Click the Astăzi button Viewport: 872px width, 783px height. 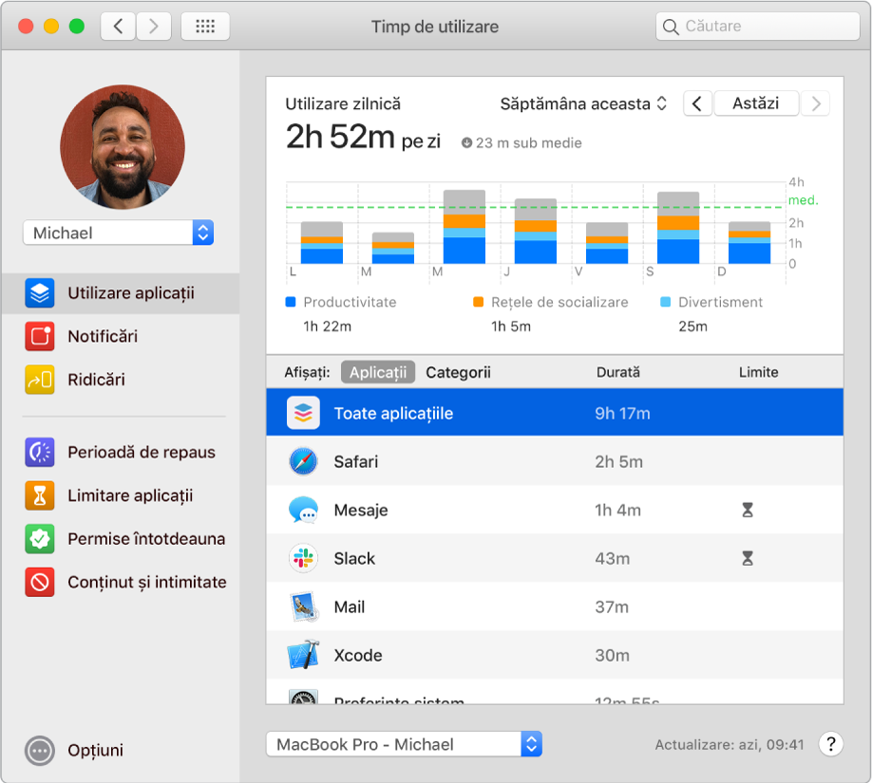point(755,103)
